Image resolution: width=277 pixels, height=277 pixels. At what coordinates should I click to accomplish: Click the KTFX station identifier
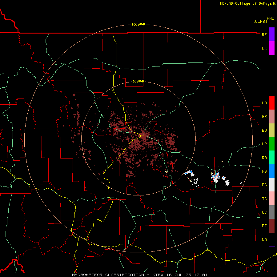point(158,275)
